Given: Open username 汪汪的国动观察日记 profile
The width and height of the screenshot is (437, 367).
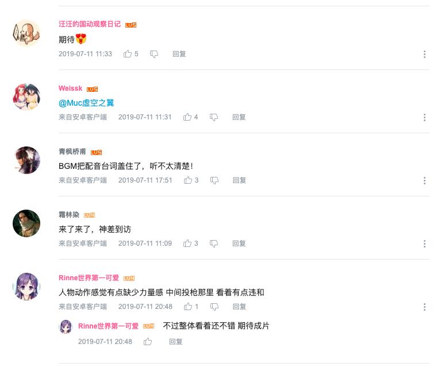Looking at the screenshot, I should coord(90,24).
